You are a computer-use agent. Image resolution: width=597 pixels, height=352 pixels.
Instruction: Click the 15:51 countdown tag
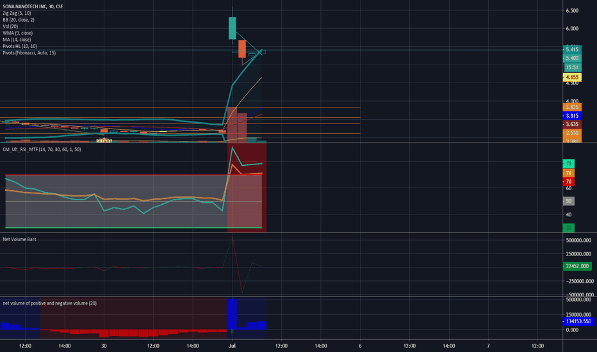click(x=572, y=68)
